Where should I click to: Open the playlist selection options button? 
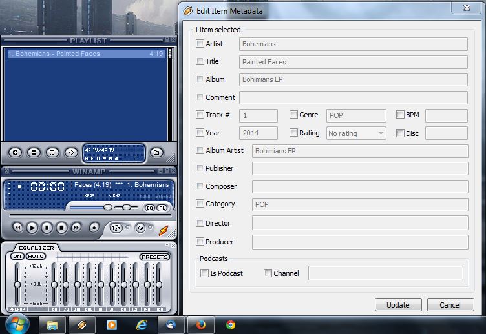tap(52, 152)
